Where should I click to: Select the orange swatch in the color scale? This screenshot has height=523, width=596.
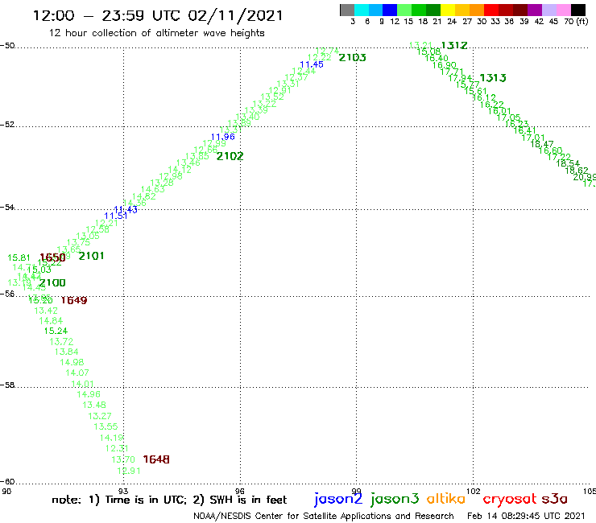pyautogui.click(x=477, y=10)
